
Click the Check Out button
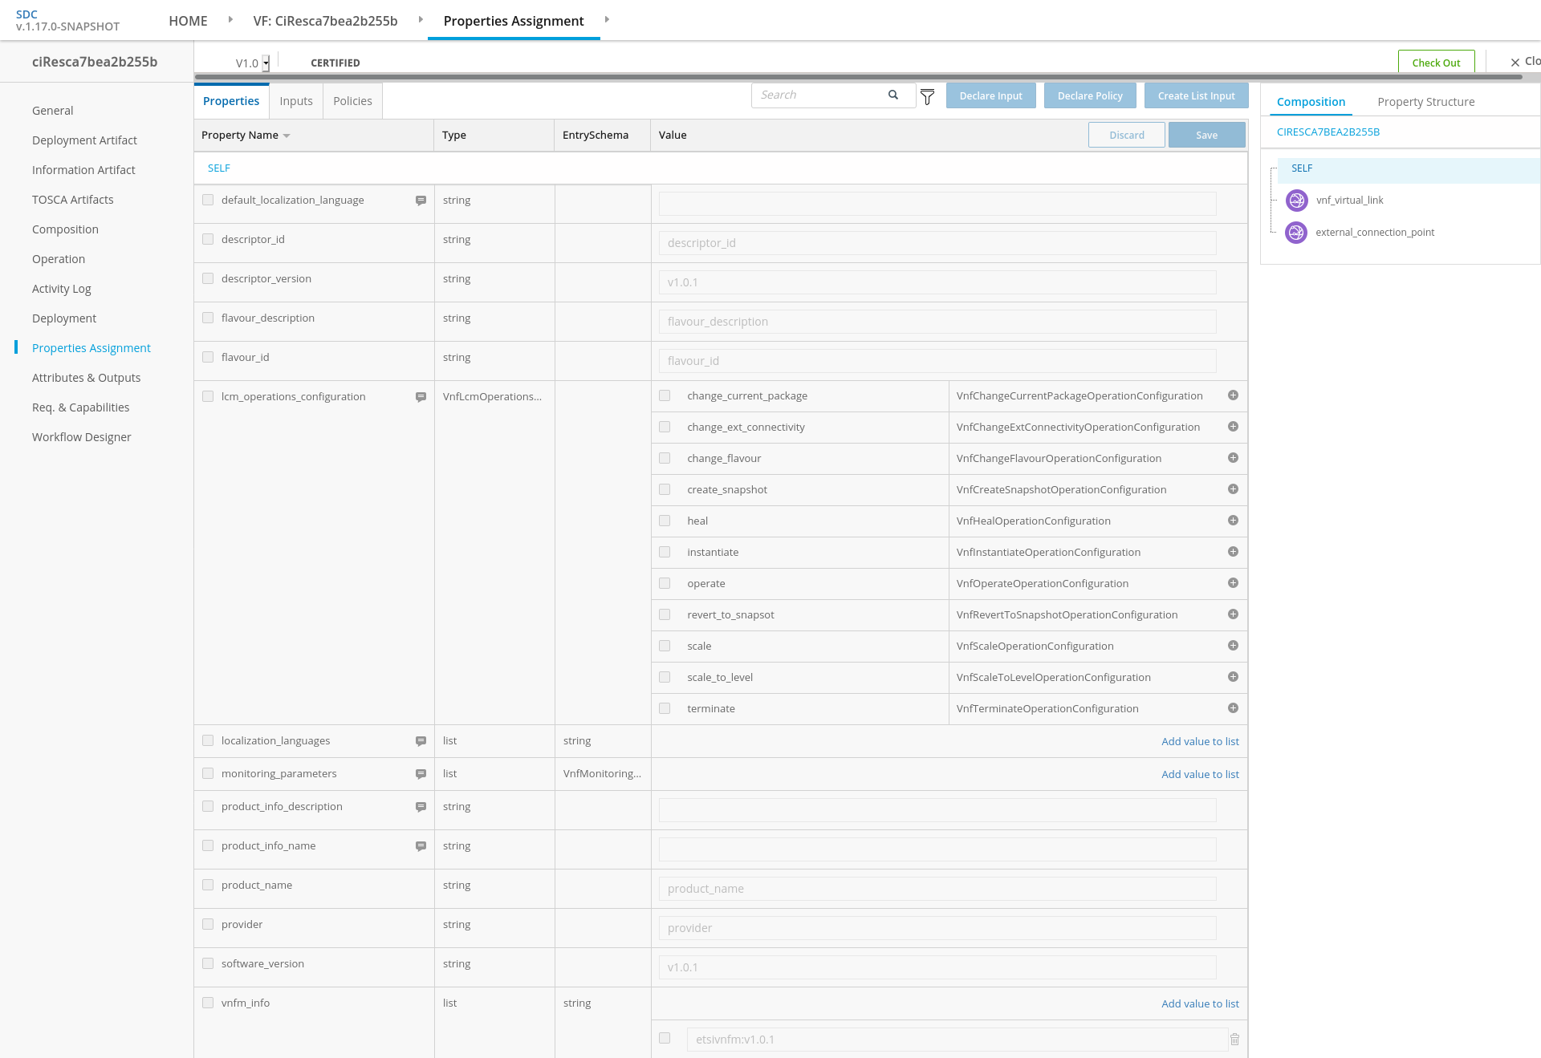(x=1436, y=63)
